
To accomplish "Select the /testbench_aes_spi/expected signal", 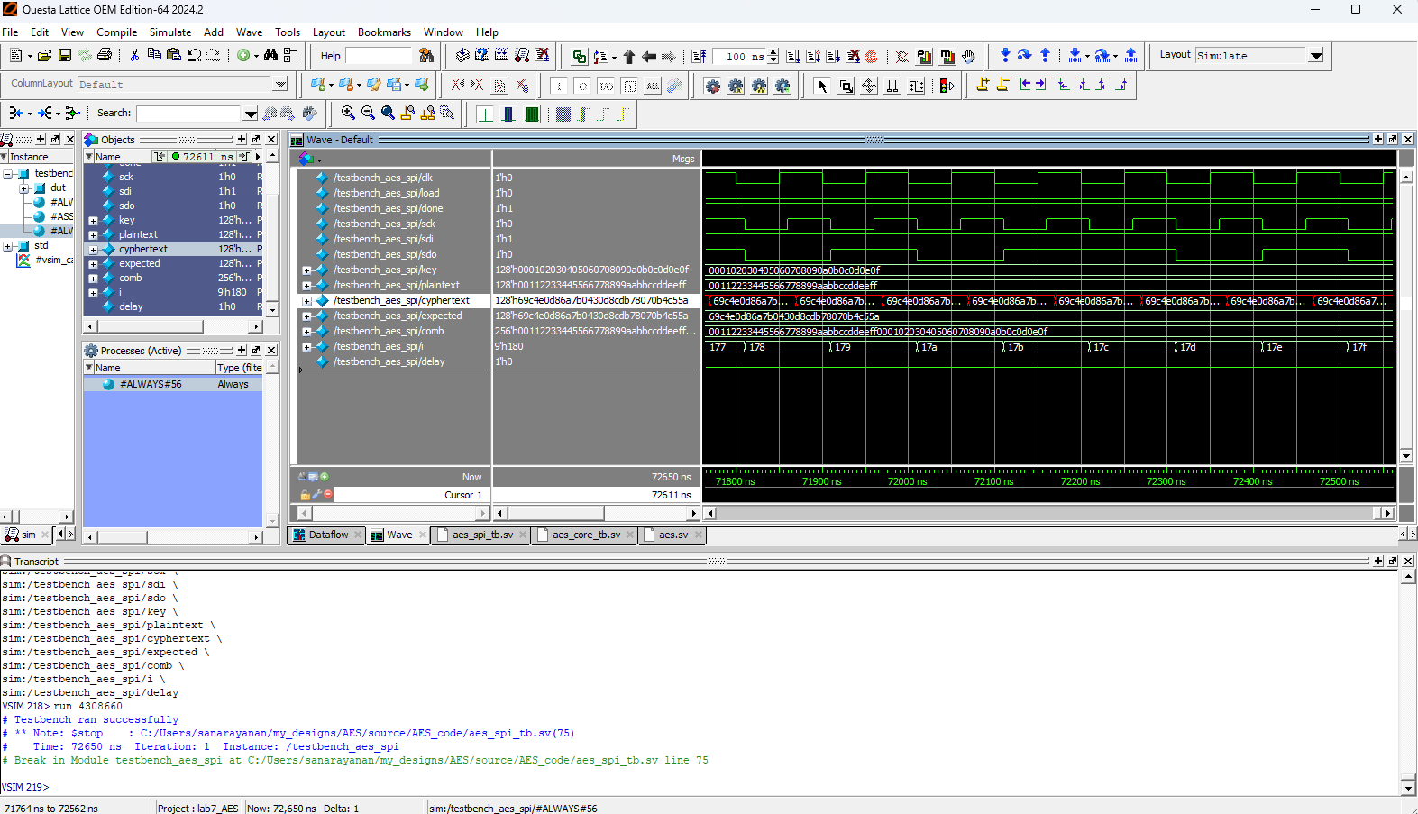I will coord(397,316).
